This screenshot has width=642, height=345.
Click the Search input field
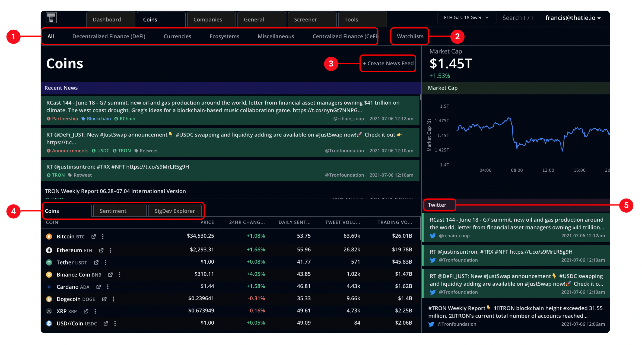(517, 18)
